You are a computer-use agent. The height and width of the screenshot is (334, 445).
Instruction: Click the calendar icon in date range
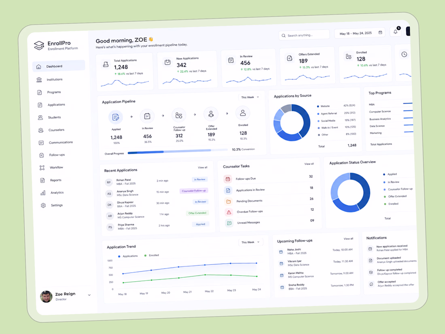[x=380, y=32]
